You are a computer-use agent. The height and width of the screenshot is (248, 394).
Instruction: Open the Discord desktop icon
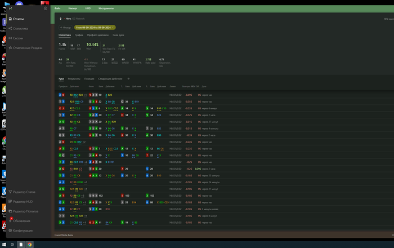(x=19, y=4)
